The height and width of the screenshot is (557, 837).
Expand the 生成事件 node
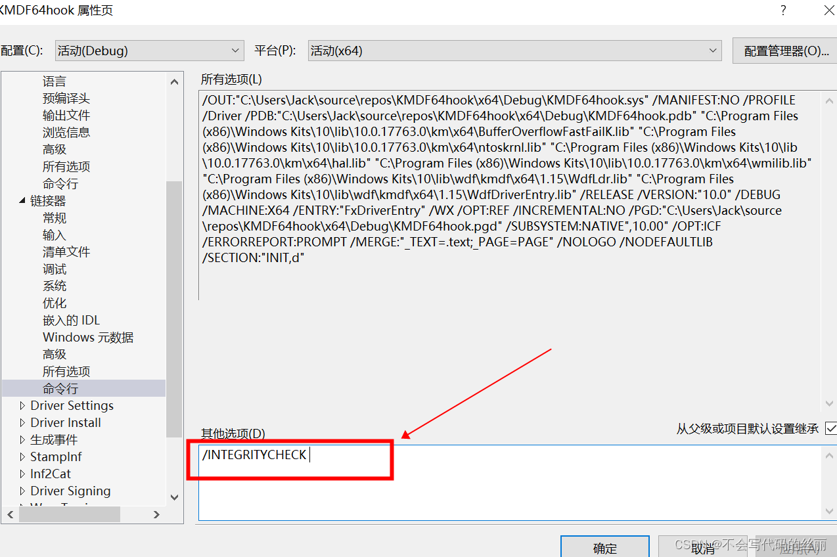pos(23,440)
